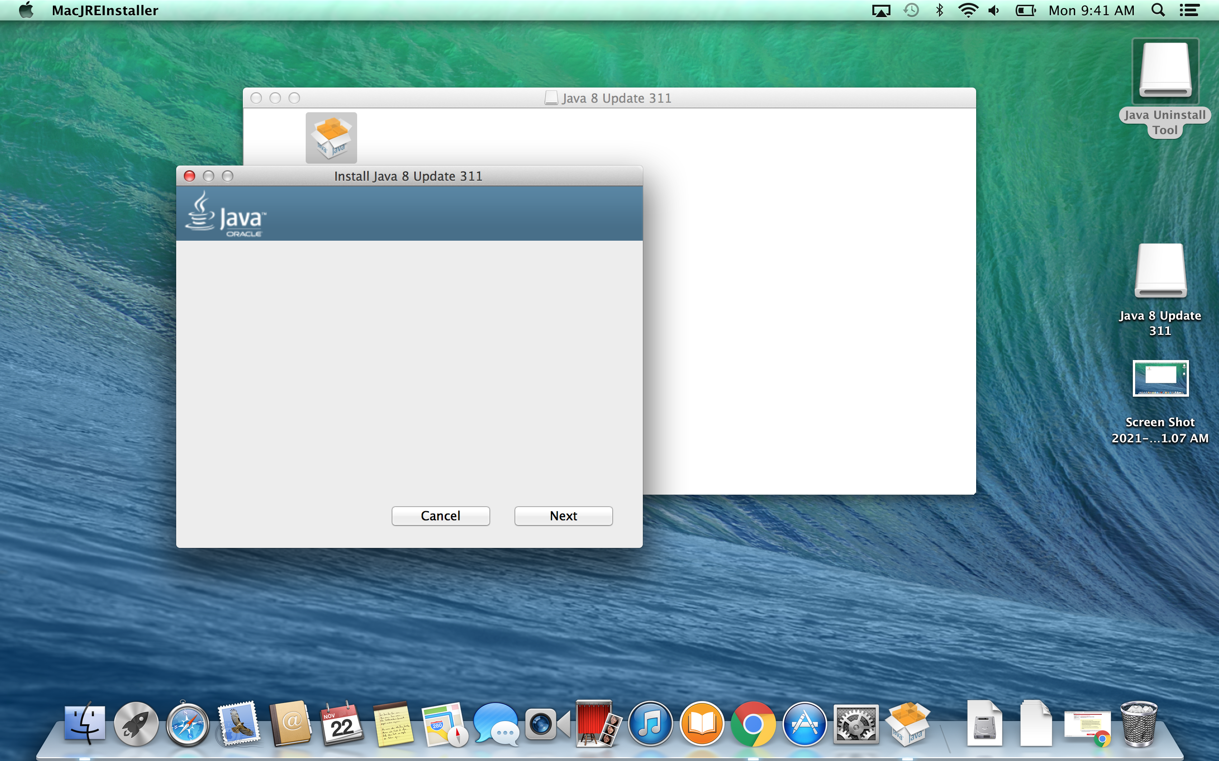Open Spotlight search magnifier
This screenshot has width=1219, height=761.
click(x=1158, y=10)
